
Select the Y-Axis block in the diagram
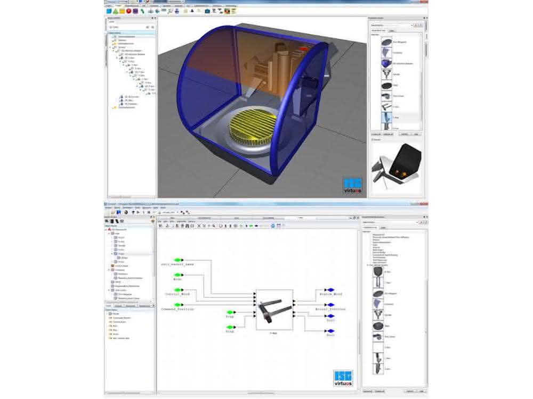pyautogui.click(x=274, y=310)
